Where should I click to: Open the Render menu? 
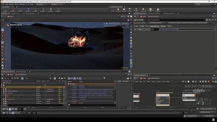[x=11, y=4]
